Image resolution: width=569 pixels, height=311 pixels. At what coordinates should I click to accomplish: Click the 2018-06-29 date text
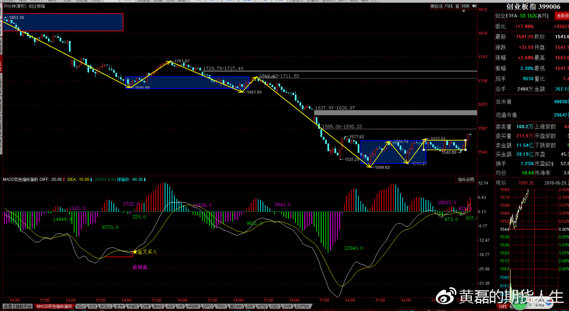pos(555,183)
